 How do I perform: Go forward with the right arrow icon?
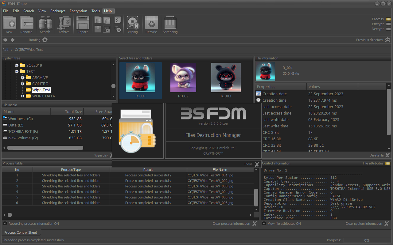(x=13, y=40)
